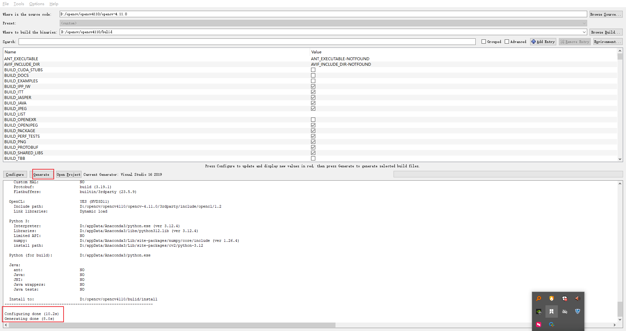626x331 pixels.
Task: Uncheck the BUILD_JAVA option
Action: (313, 103)
